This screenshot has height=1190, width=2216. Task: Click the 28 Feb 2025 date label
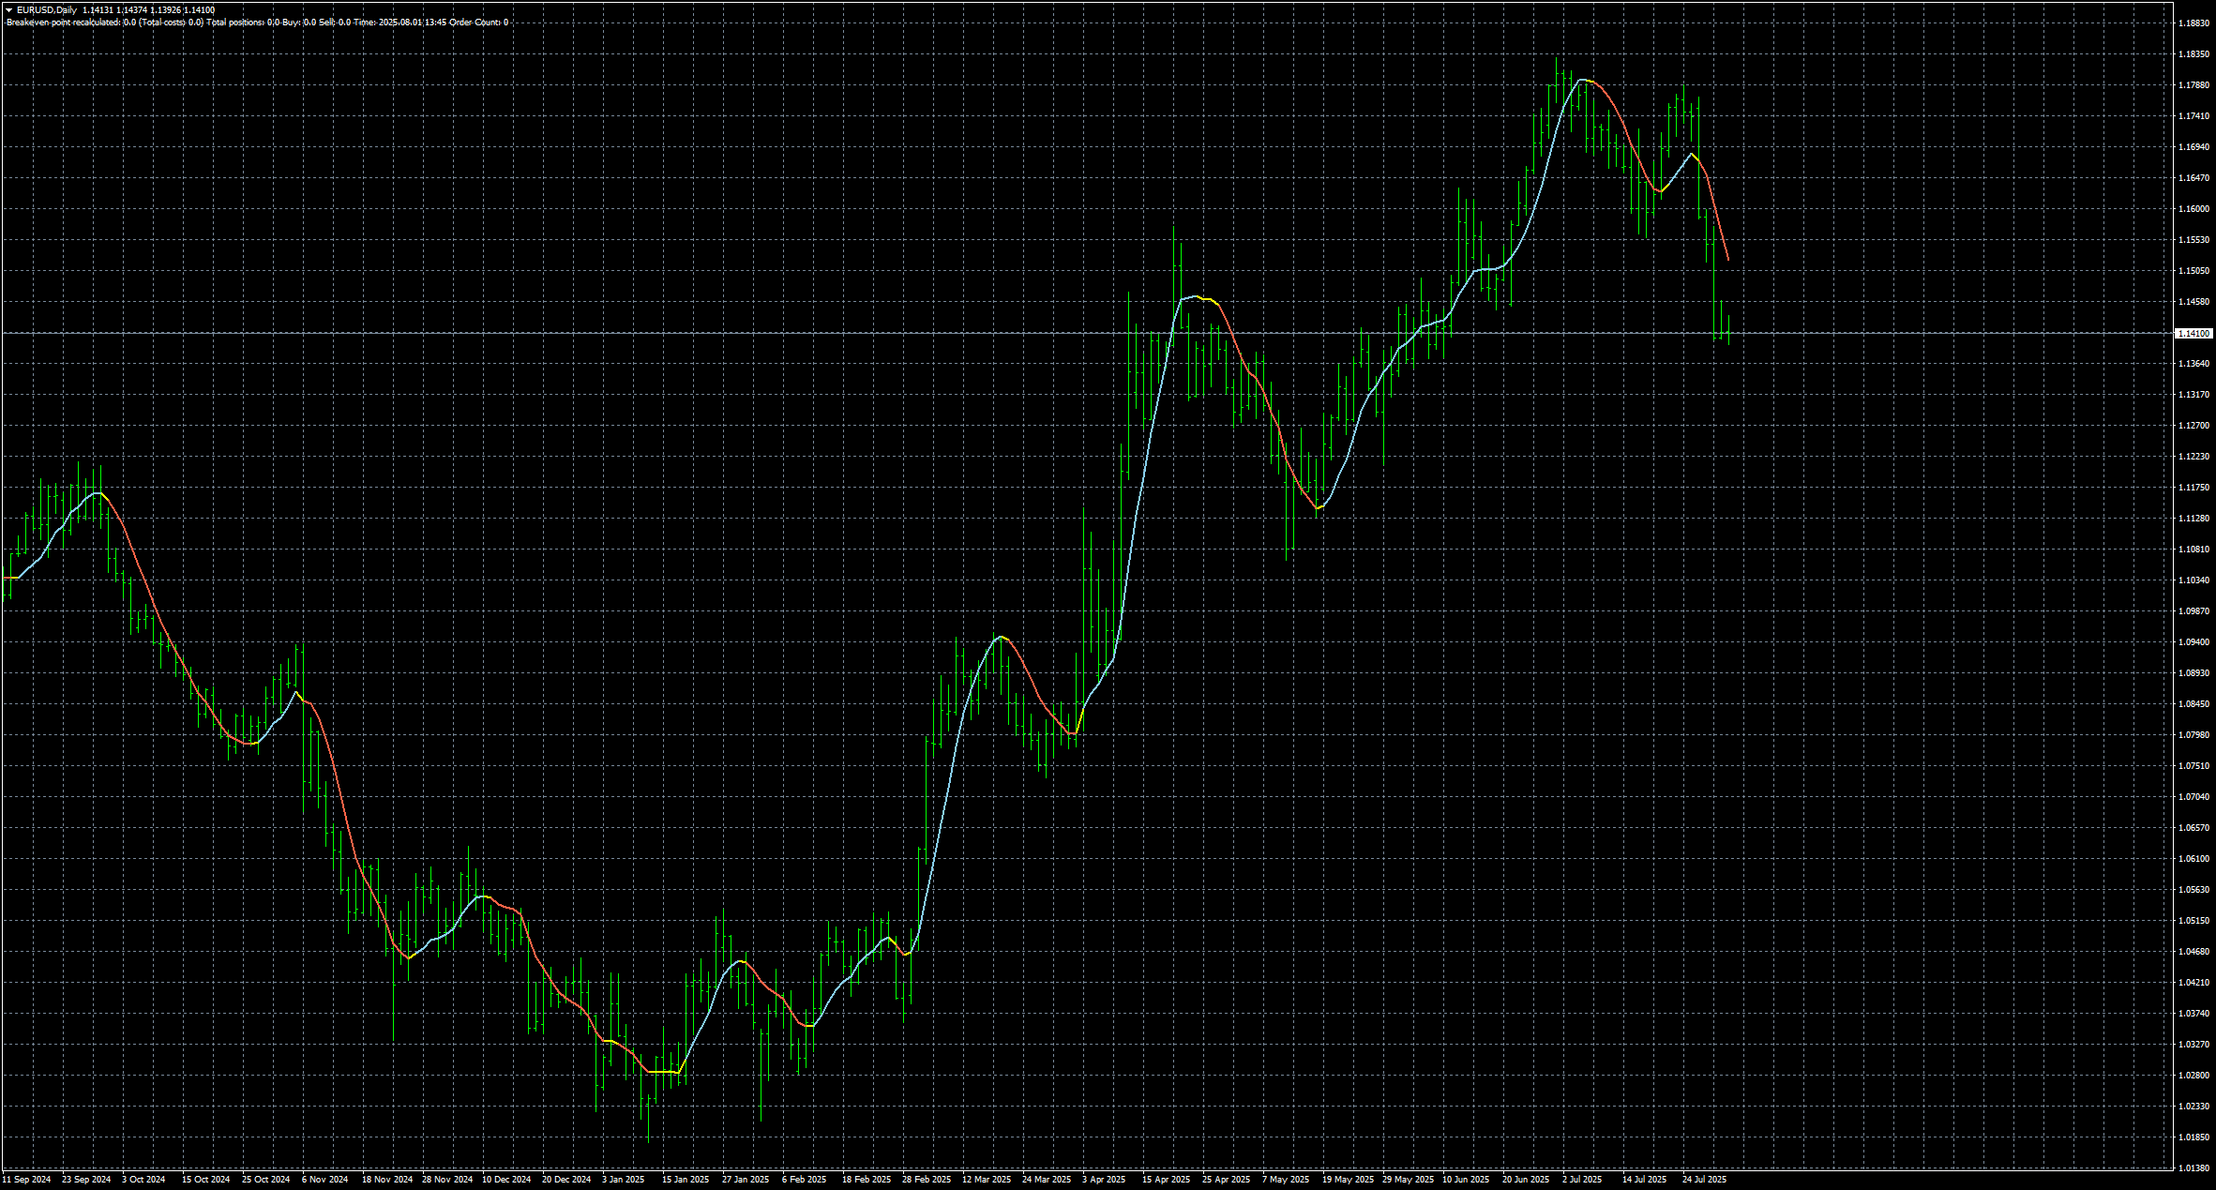pyautogui.click(x=927, y=1180)
